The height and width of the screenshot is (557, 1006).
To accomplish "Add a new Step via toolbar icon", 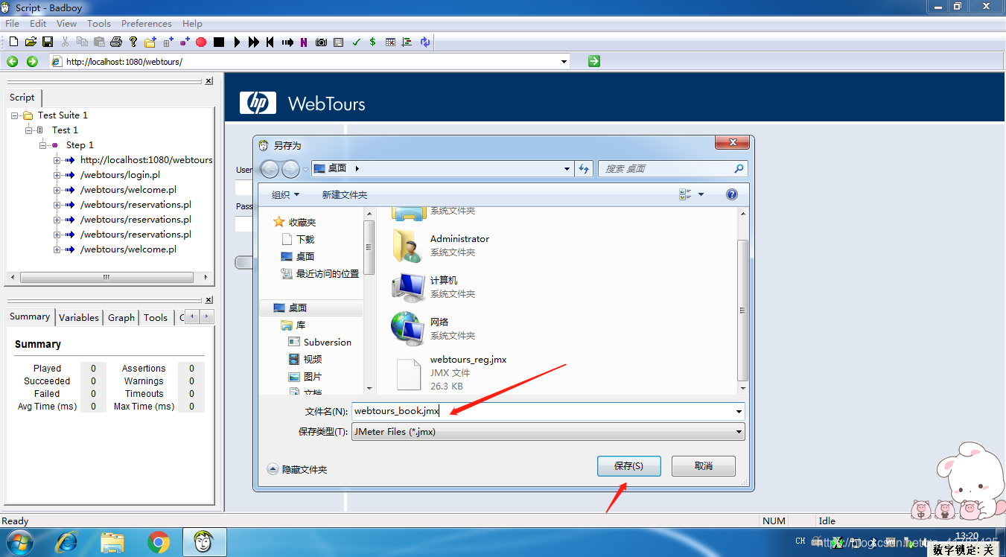I will 185,42.
